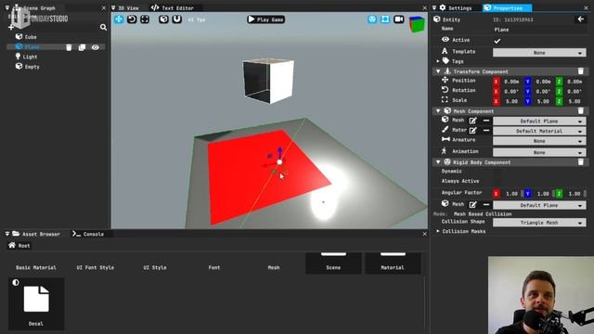Delete the Transform Component via trash icon

(581, 71)
